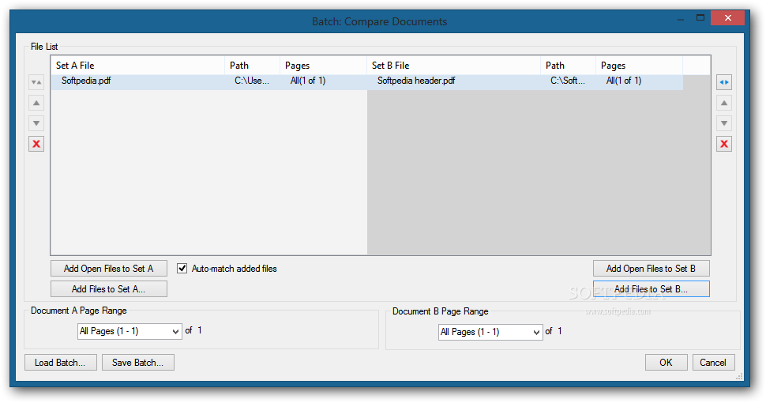Confirm with the OK button
The width and height of the screenshot is (766, 403).
click(x=666, y=363)
